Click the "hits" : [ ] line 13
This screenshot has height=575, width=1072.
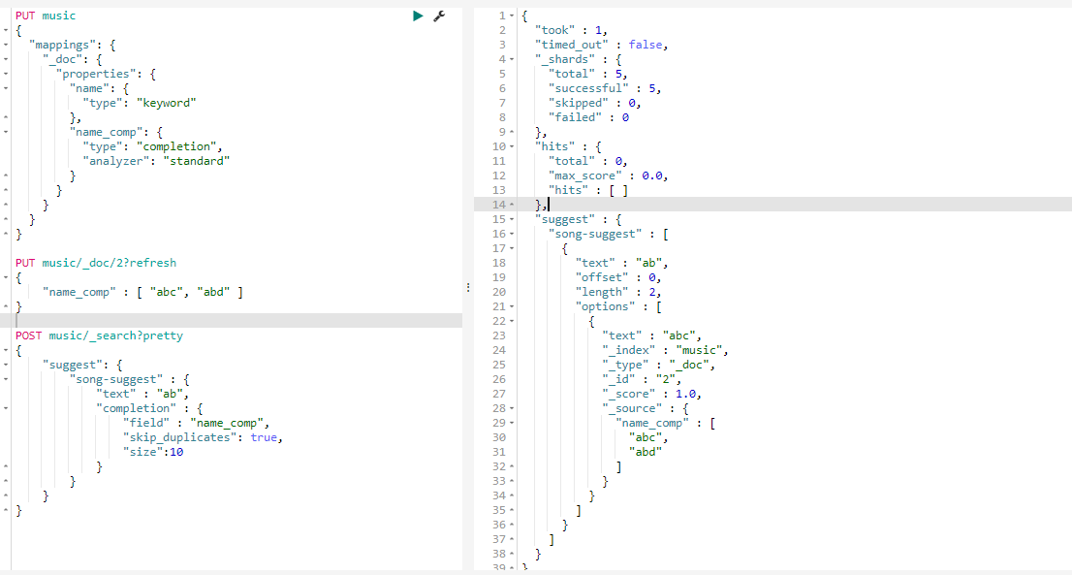[x=588, y=190]
